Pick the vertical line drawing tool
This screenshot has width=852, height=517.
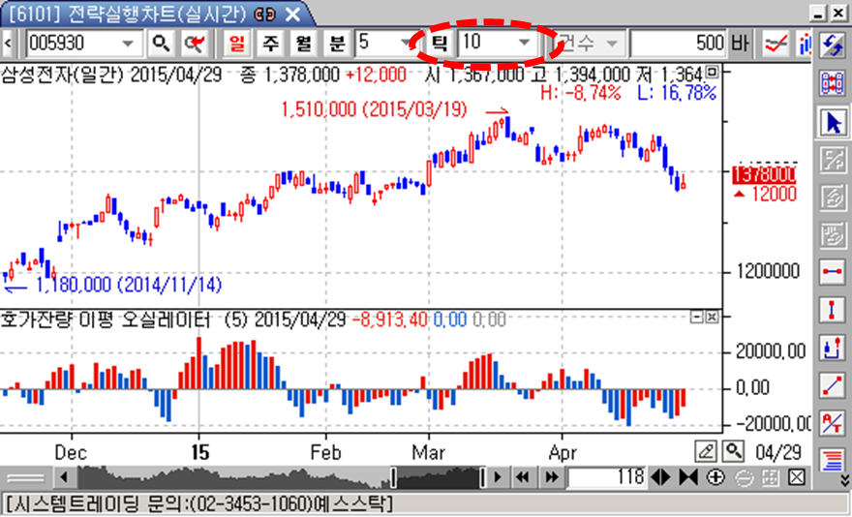pos(833,310)
